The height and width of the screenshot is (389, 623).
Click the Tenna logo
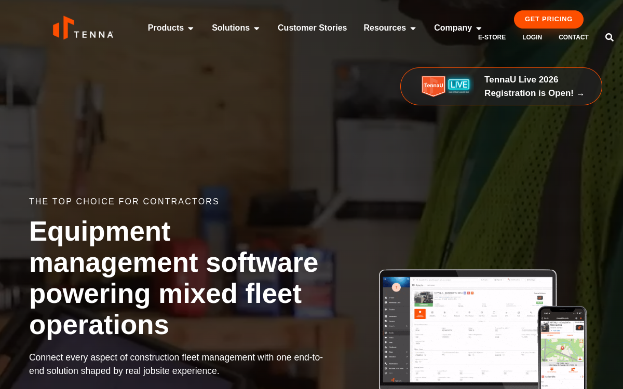[83, 28]
